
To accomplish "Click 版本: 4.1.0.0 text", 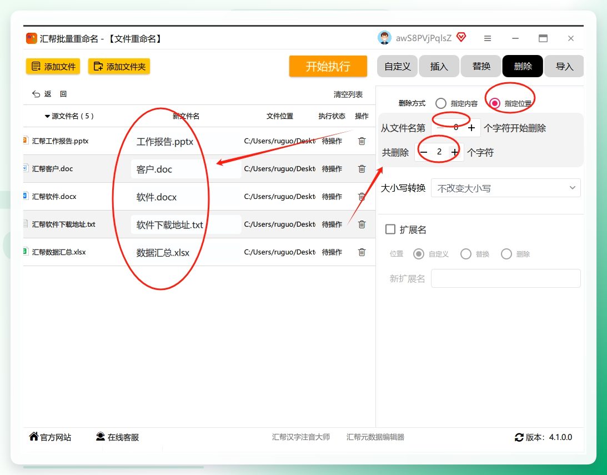I will (549, 437).
